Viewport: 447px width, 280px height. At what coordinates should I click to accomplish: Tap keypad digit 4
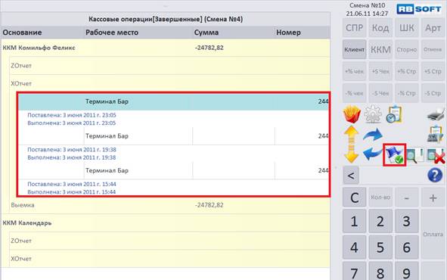coord(355,247)
